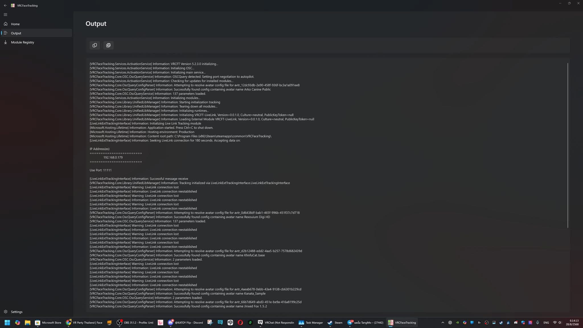Click the 'Seeking LiveLink connection for 180 seconds' line
Viewport: 583px width, 328px height.
point(165,140)
